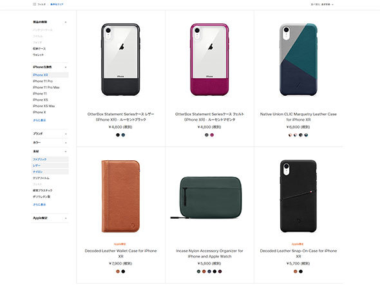380x285 pixels.
Task: Choose black swatch on OtterBox レザー case
Action: 118,135
